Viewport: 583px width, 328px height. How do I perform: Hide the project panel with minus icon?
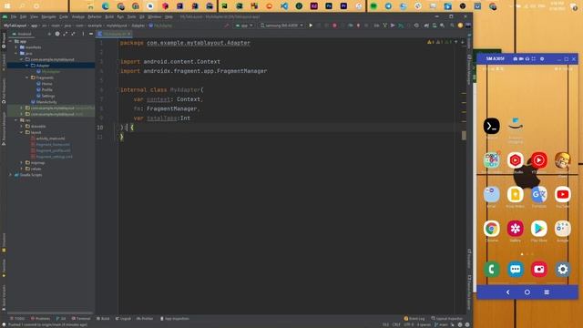91,34
